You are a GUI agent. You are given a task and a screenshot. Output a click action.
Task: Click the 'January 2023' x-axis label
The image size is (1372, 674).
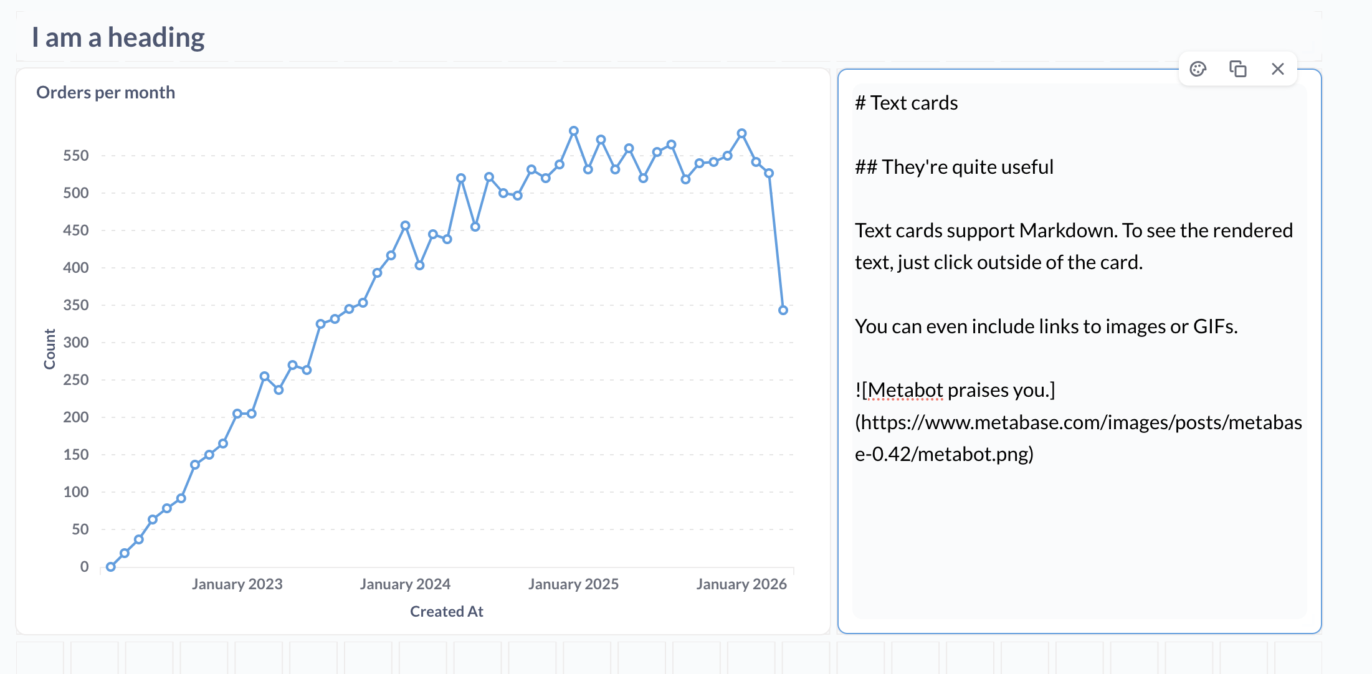[x=237, y=584]
